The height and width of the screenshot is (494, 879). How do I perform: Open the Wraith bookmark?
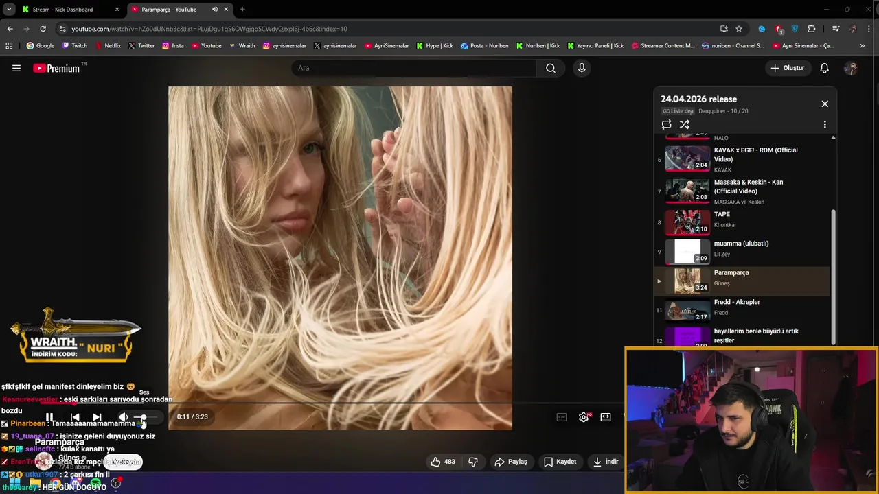point(242,46)
